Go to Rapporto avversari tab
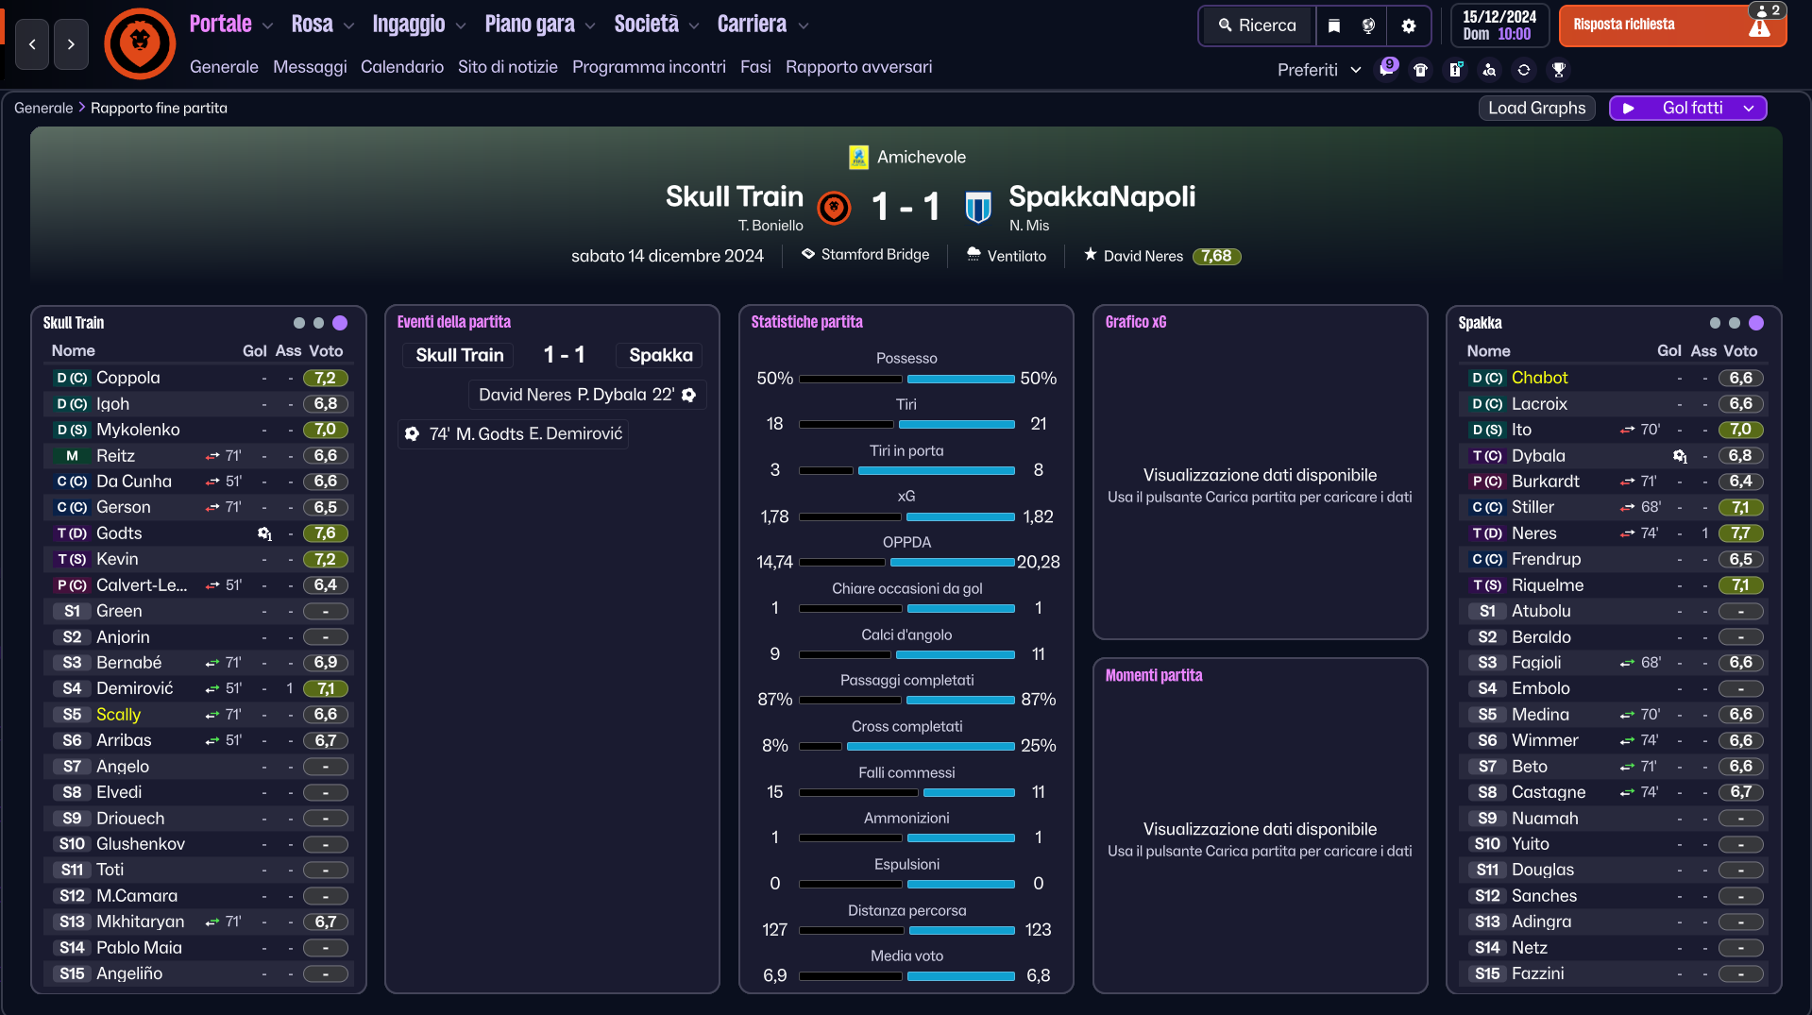Screen dimensions: 1812x1015 [858, 67]
